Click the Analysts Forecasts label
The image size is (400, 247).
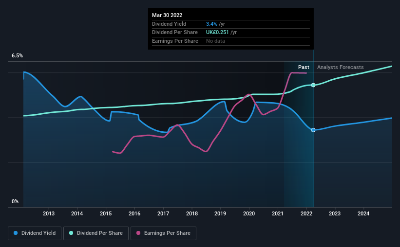tap(340, 67)
